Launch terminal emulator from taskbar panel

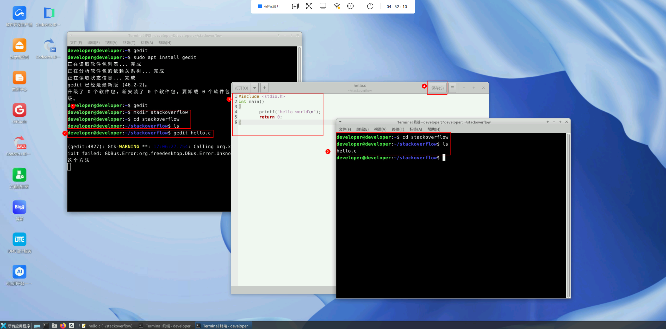(x=46, y=326)
